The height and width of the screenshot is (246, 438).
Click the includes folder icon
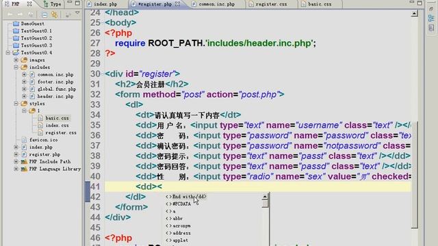pos(25,67)
